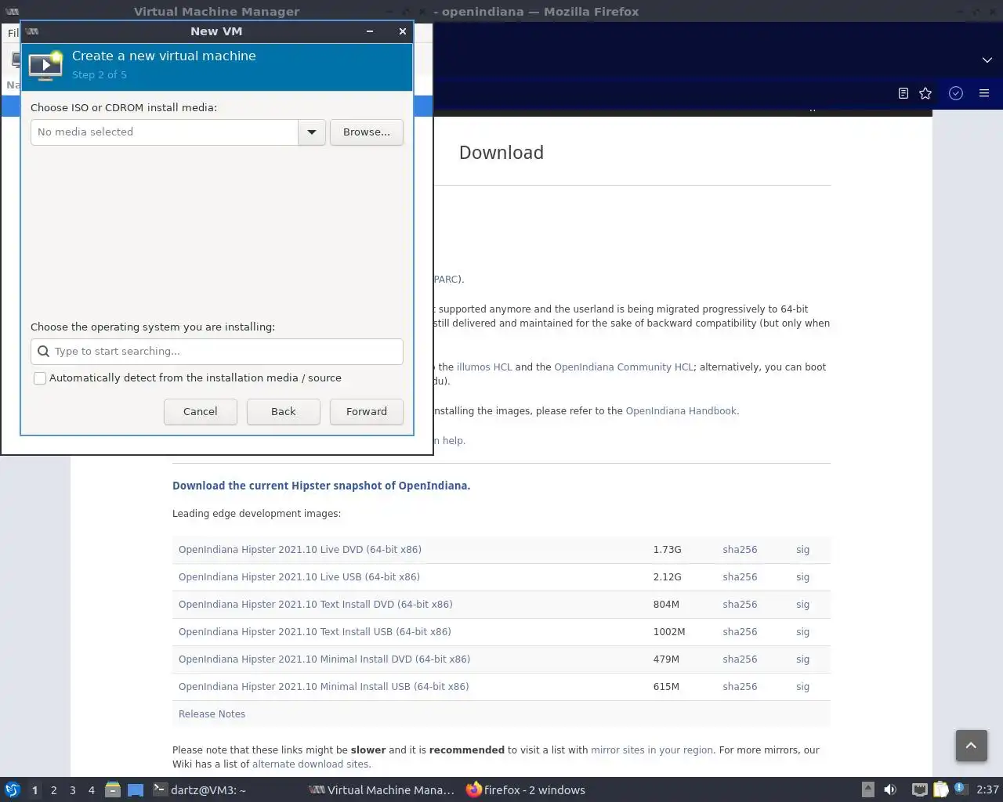Open the Live DVD (64-bit x86) download link
This screenshot has height=802, width=1003.
[300, 550]
